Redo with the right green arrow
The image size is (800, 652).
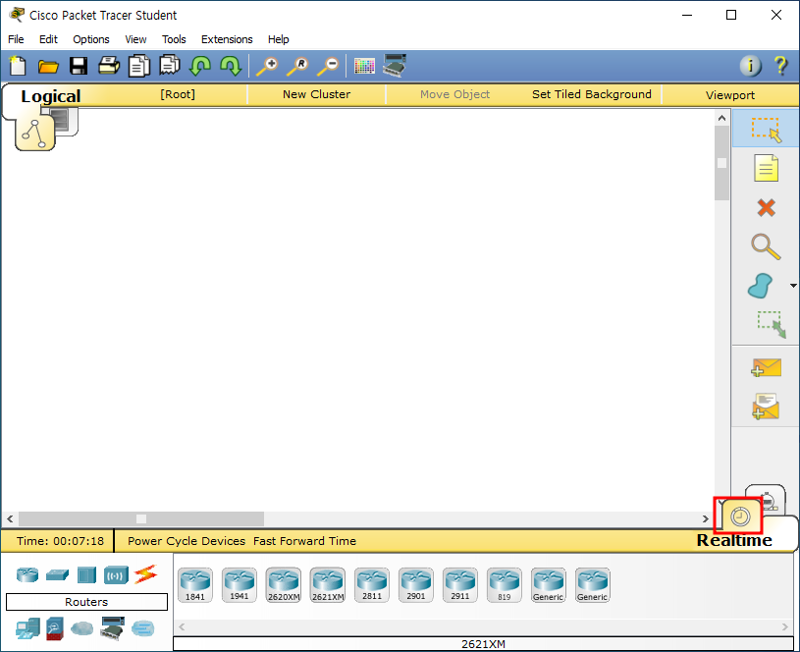[231, 67]
